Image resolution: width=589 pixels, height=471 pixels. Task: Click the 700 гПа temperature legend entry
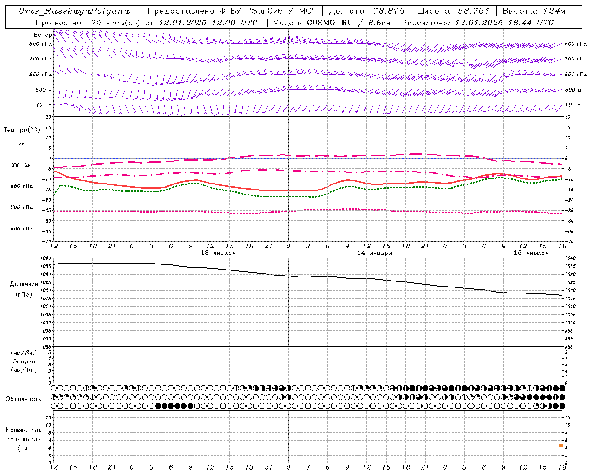click(x=21, y=207)
